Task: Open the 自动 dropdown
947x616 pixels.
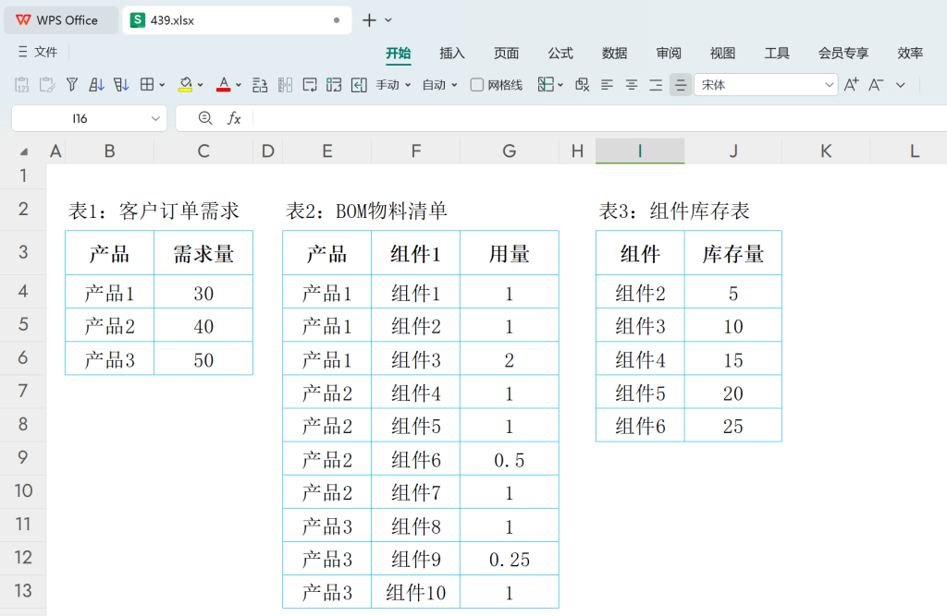Action: (439, 85)
